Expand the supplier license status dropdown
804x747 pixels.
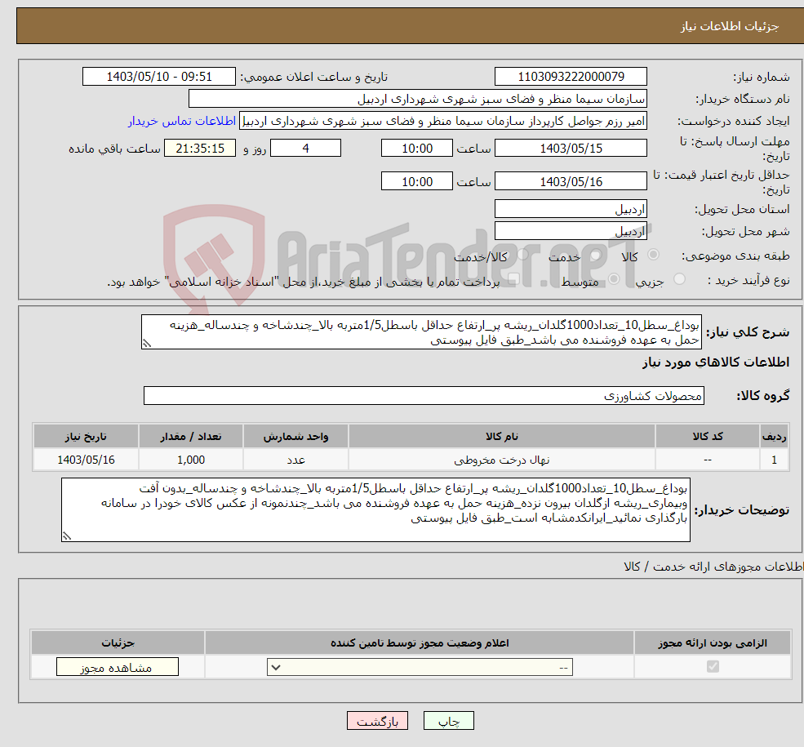click(420, 667)
